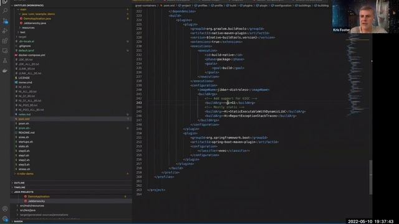This screenshot has height=224, width=399.
Task: Open the Accounts icon in activity bar
Action: [x=5, y=209]
